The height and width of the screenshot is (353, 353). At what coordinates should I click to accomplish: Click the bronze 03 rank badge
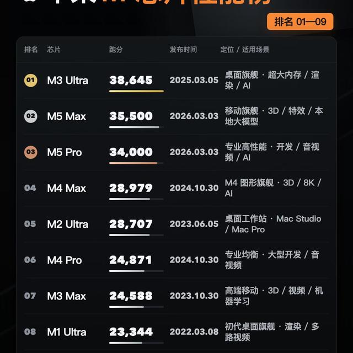coord(31,152)
